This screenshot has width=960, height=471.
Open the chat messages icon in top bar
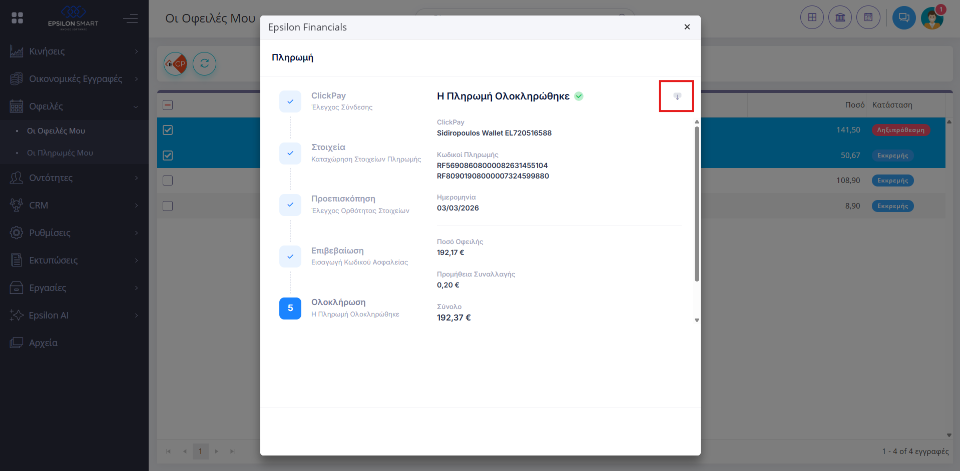(904, 18)
